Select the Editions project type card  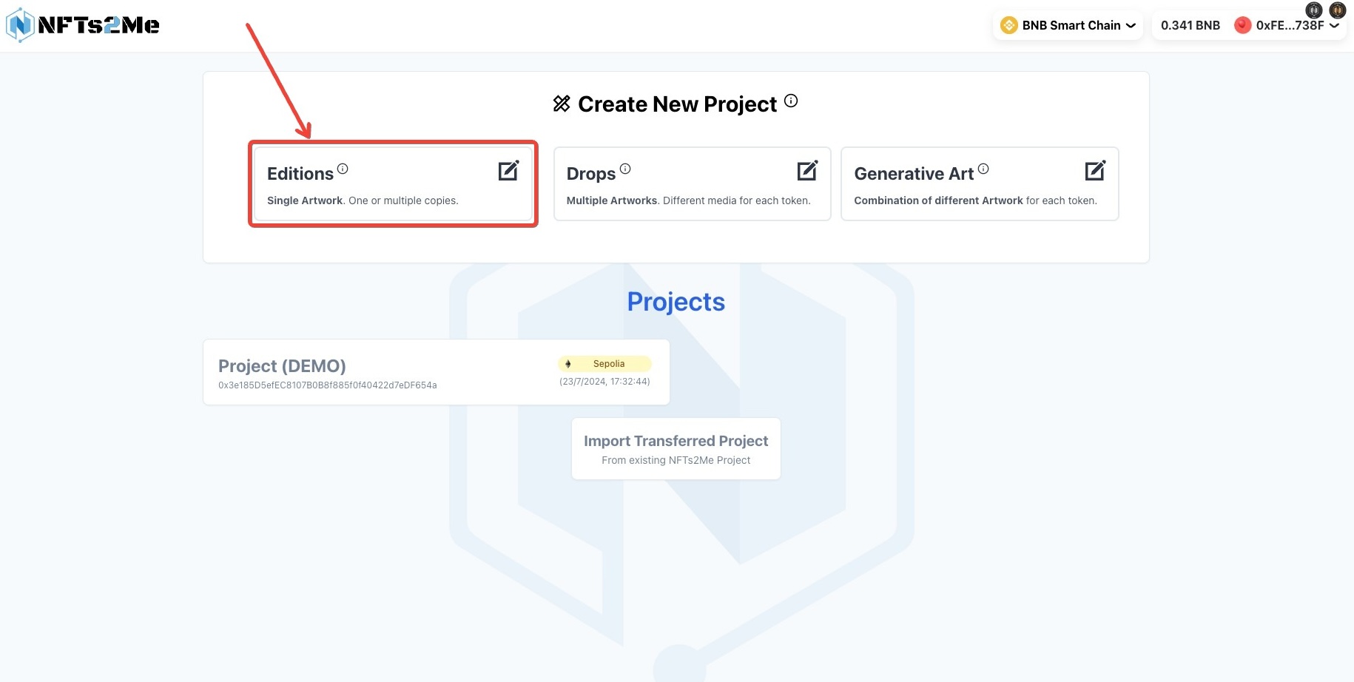393,183
